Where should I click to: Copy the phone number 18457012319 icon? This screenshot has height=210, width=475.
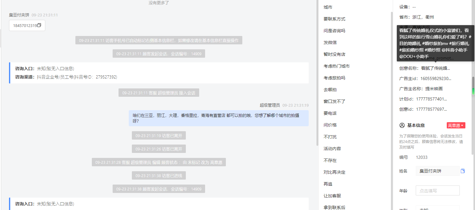(39, 25)
